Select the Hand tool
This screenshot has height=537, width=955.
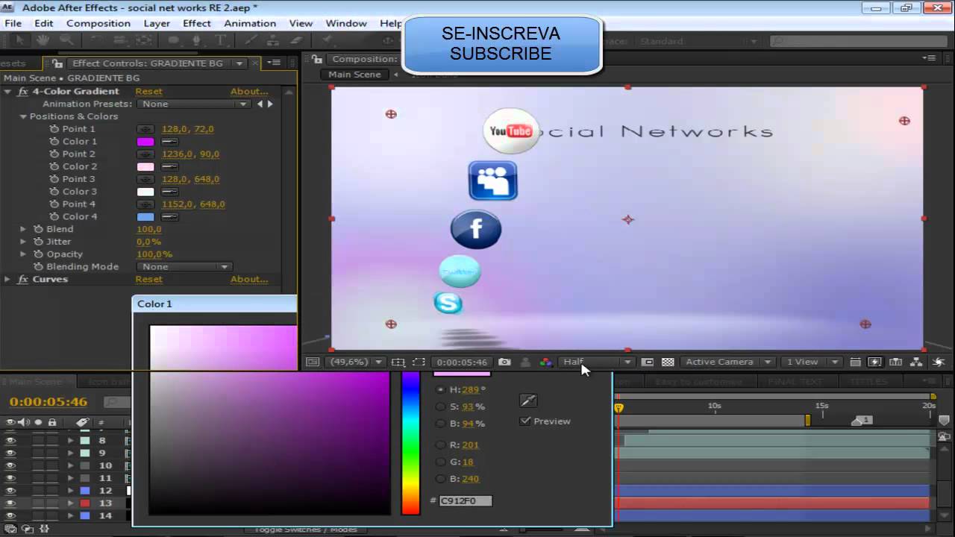[x=43, y=41]
